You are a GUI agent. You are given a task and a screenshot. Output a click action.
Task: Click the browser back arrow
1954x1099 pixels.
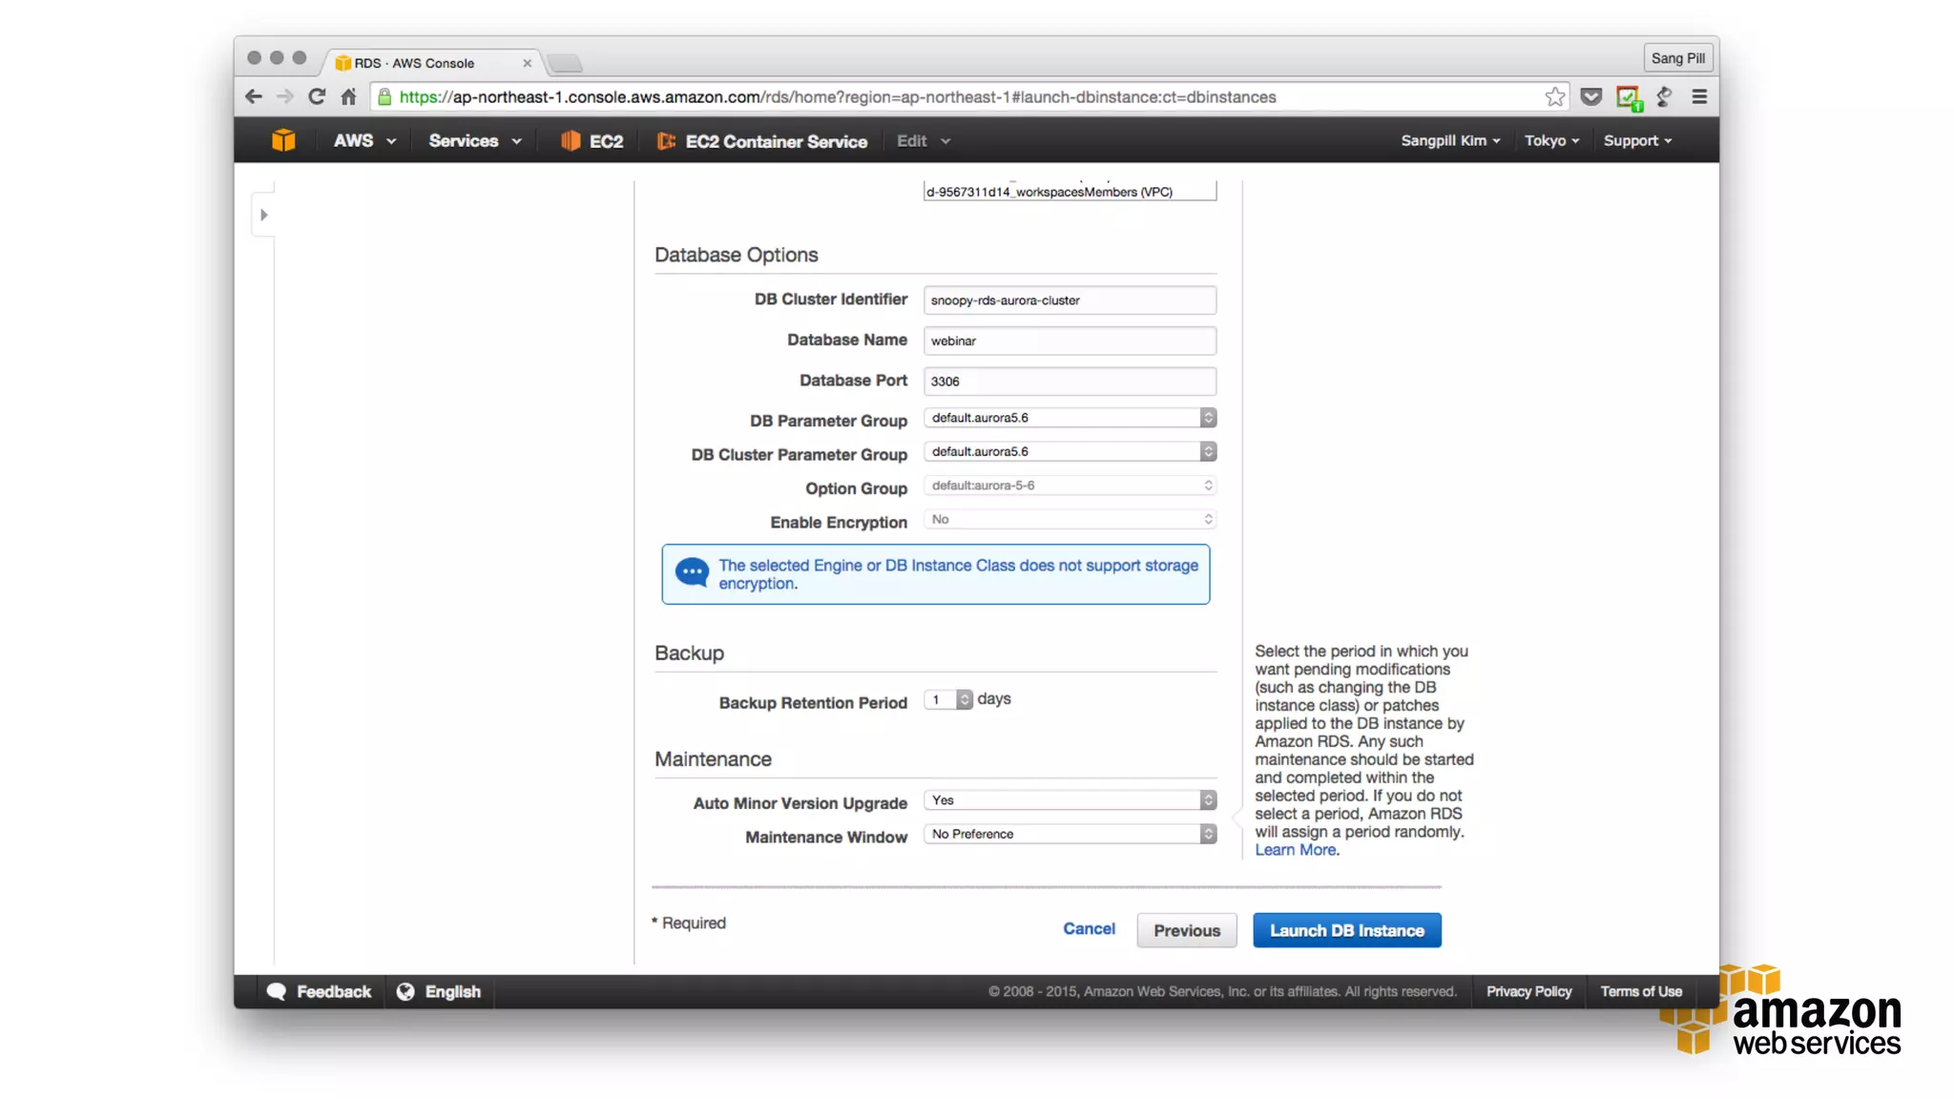pos(253,96)
